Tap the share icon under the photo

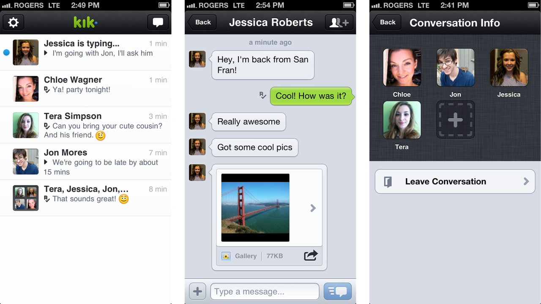(x=311, y=255)
